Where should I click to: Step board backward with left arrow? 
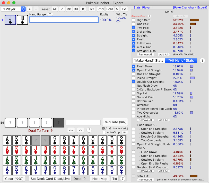(x=71, y=130)
